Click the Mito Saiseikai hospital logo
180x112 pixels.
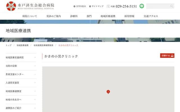[x=30, y=6]
